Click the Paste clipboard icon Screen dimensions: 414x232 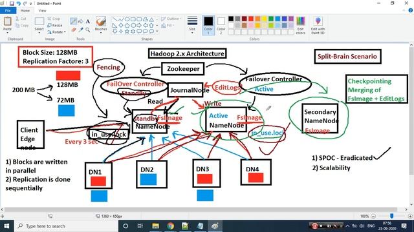[x=7, y=21]
